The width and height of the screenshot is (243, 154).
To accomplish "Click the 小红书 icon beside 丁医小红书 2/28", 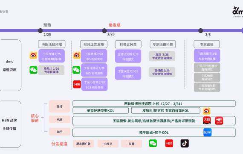I will (x=77, y=84).
